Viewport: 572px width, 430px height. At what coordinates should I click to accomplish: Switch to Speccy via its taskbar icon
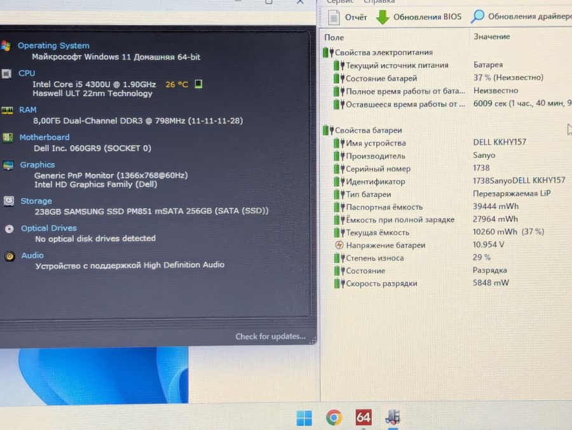(x=393, y=417)
